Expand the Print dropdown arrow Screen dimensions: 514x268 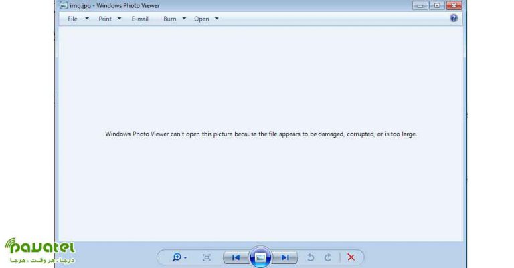tap(119, 19)
